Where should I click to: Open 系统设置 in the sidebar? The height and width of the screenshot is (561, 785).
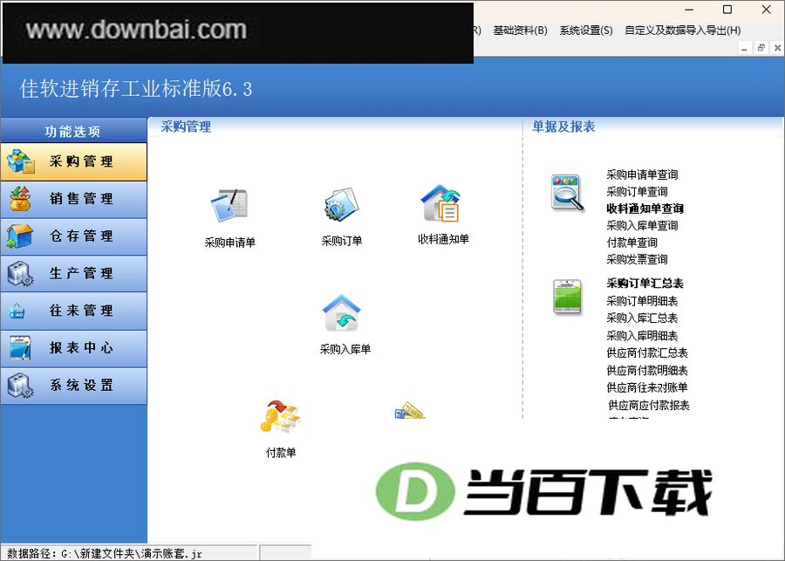73,386
